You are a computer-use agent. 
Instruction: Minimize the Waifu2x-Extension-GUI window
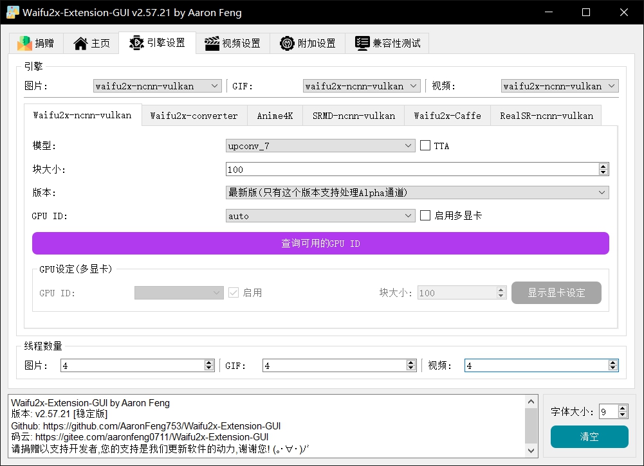549,12
